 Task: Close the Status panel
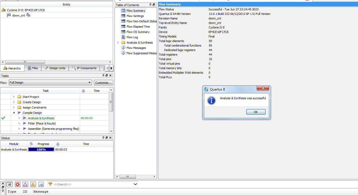[110, 138]
